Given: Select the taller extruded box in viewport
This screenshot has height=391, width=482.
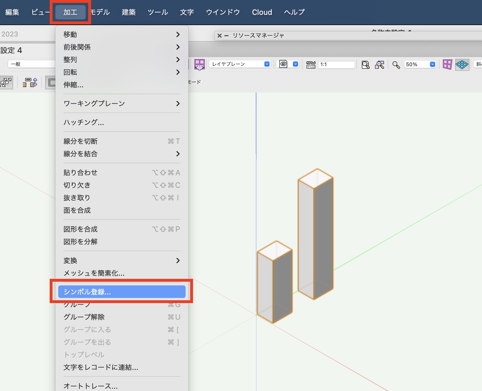Looking at the screenshot, I should [x=316, y=234].
